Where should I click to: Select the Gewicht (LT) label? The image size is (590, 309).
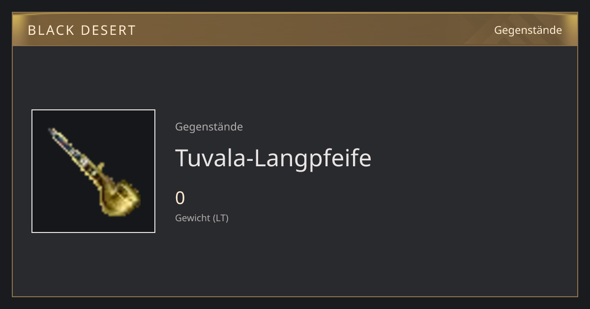(202, 218)
